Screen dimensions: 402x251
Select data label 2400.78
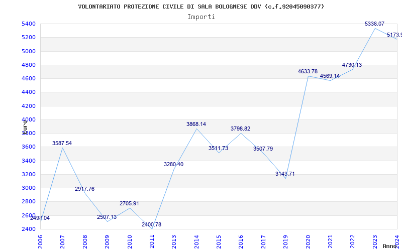[152, 224]
